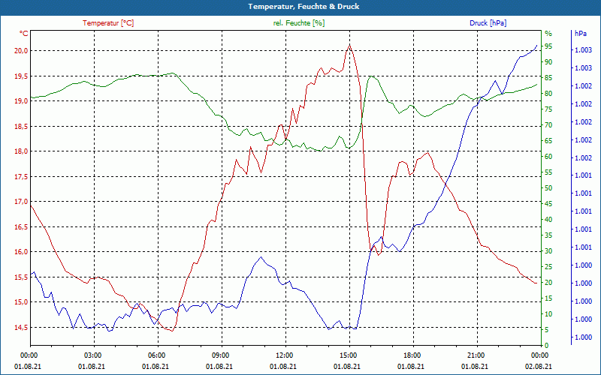Click the 17,5 temperature axis value

coord(21,177)
